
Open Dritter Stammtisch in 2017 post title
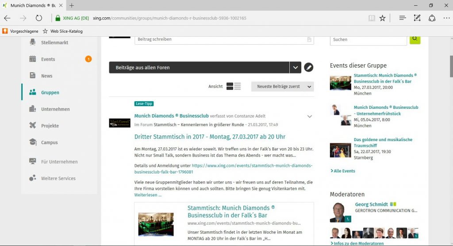210,137
